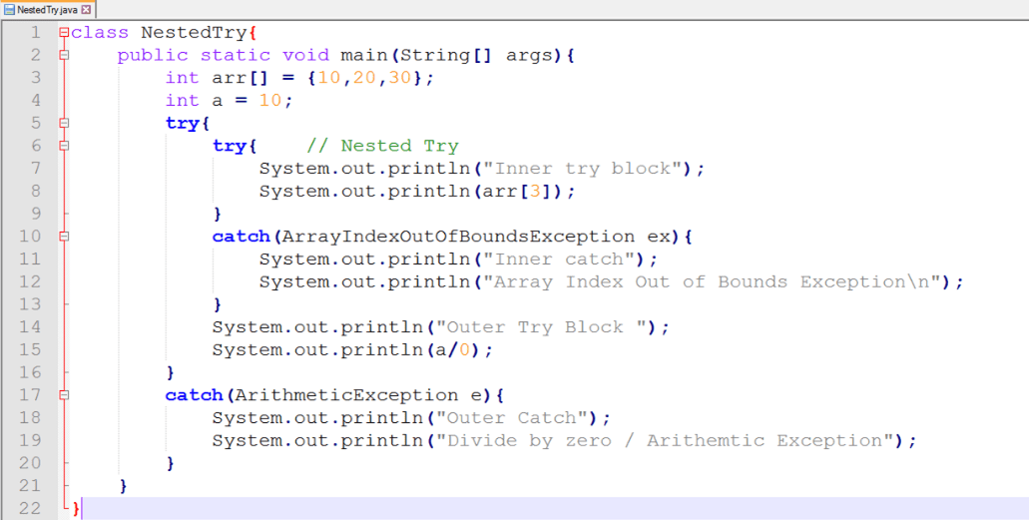Click the "Outer Catch" string on line 18

pyautogui.click(x=512, y=417)
